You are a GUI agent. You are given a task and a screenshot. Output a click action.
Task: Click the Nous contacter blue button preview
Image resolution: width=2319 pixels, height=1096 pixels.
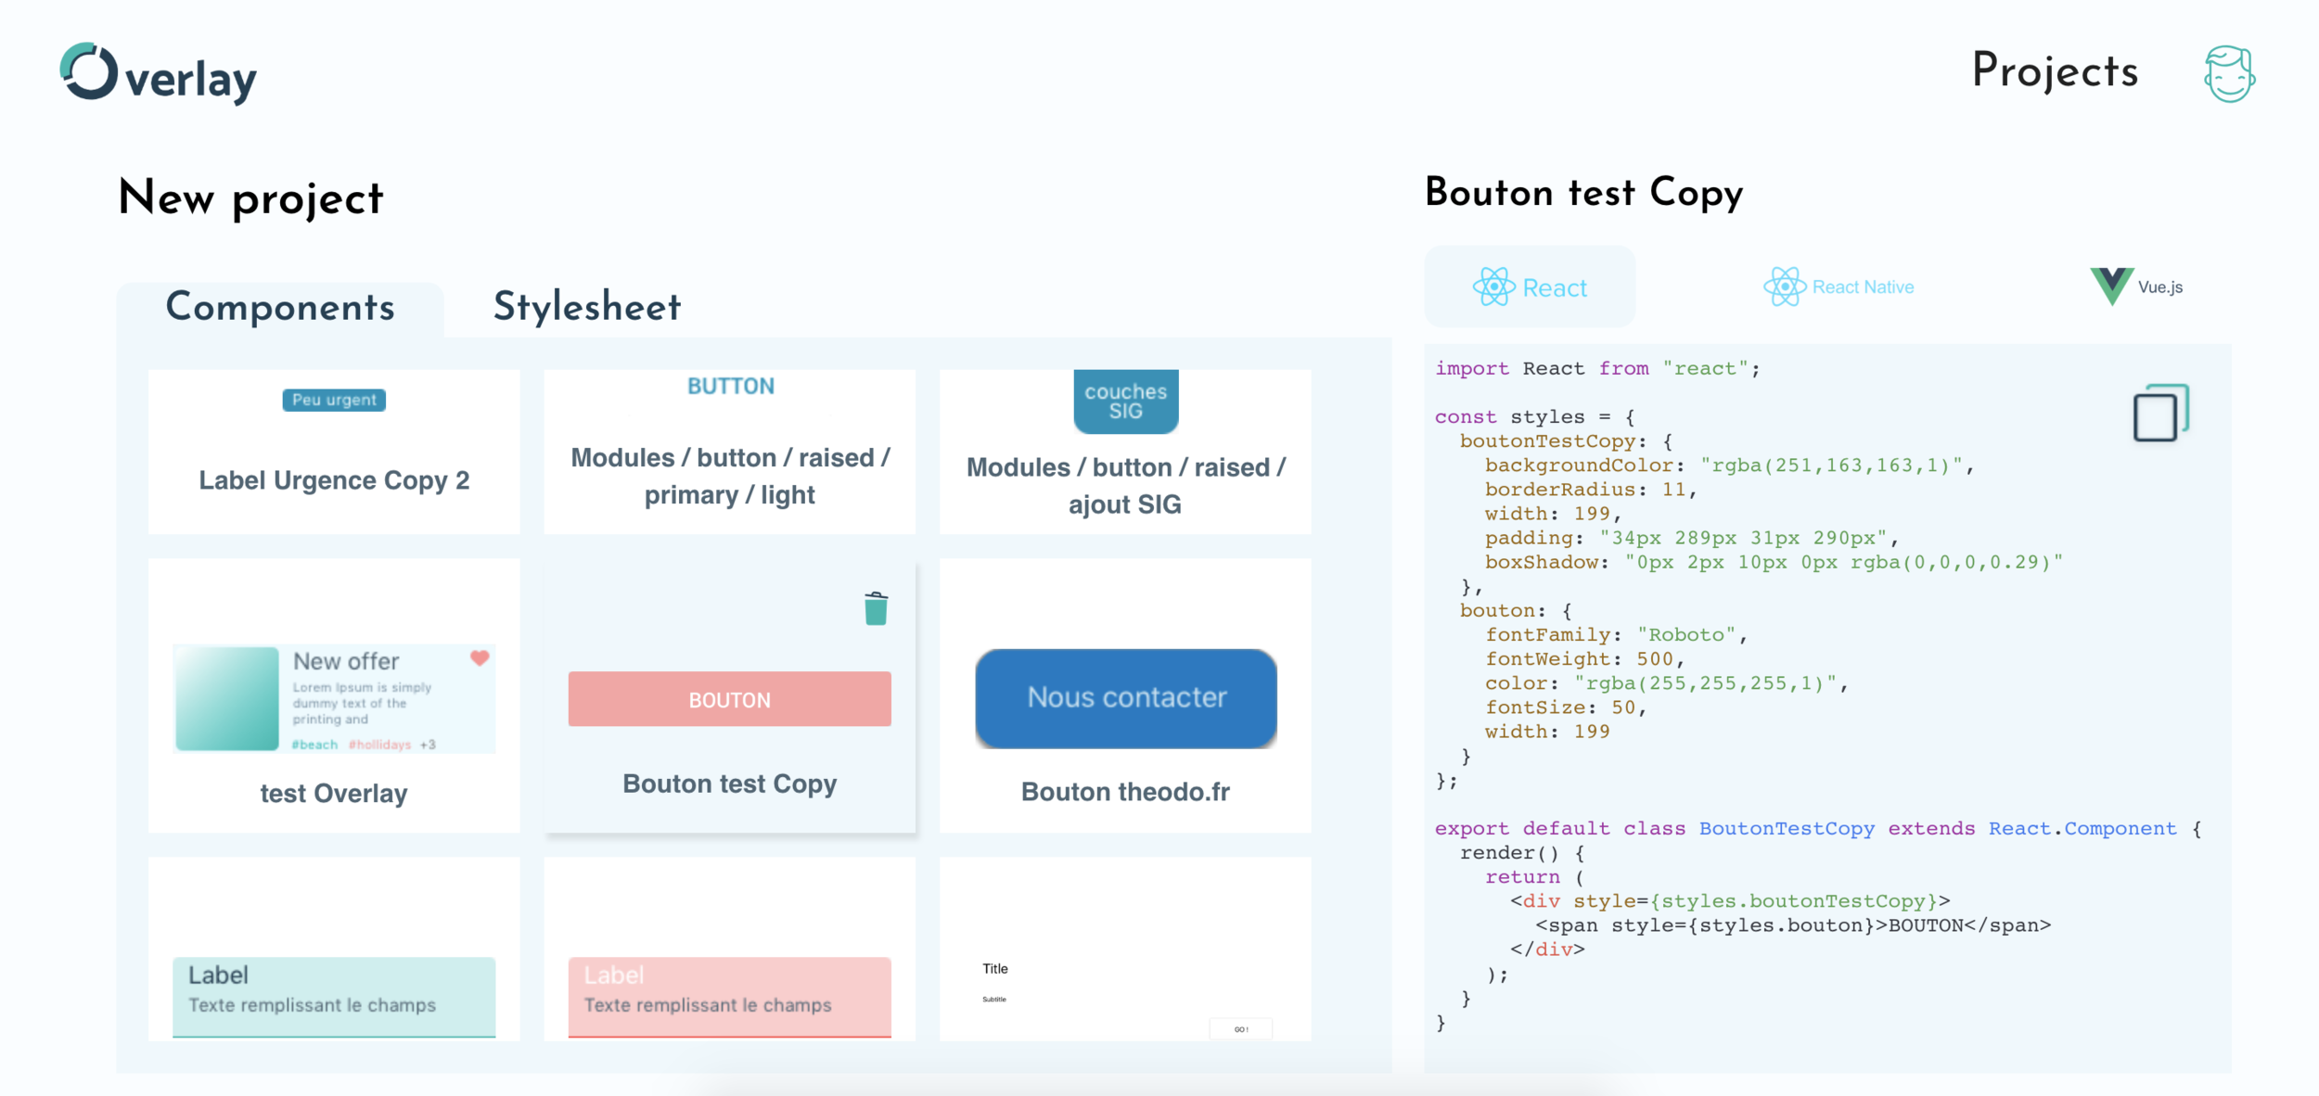pyautogui.click(x=1126, y=697)
